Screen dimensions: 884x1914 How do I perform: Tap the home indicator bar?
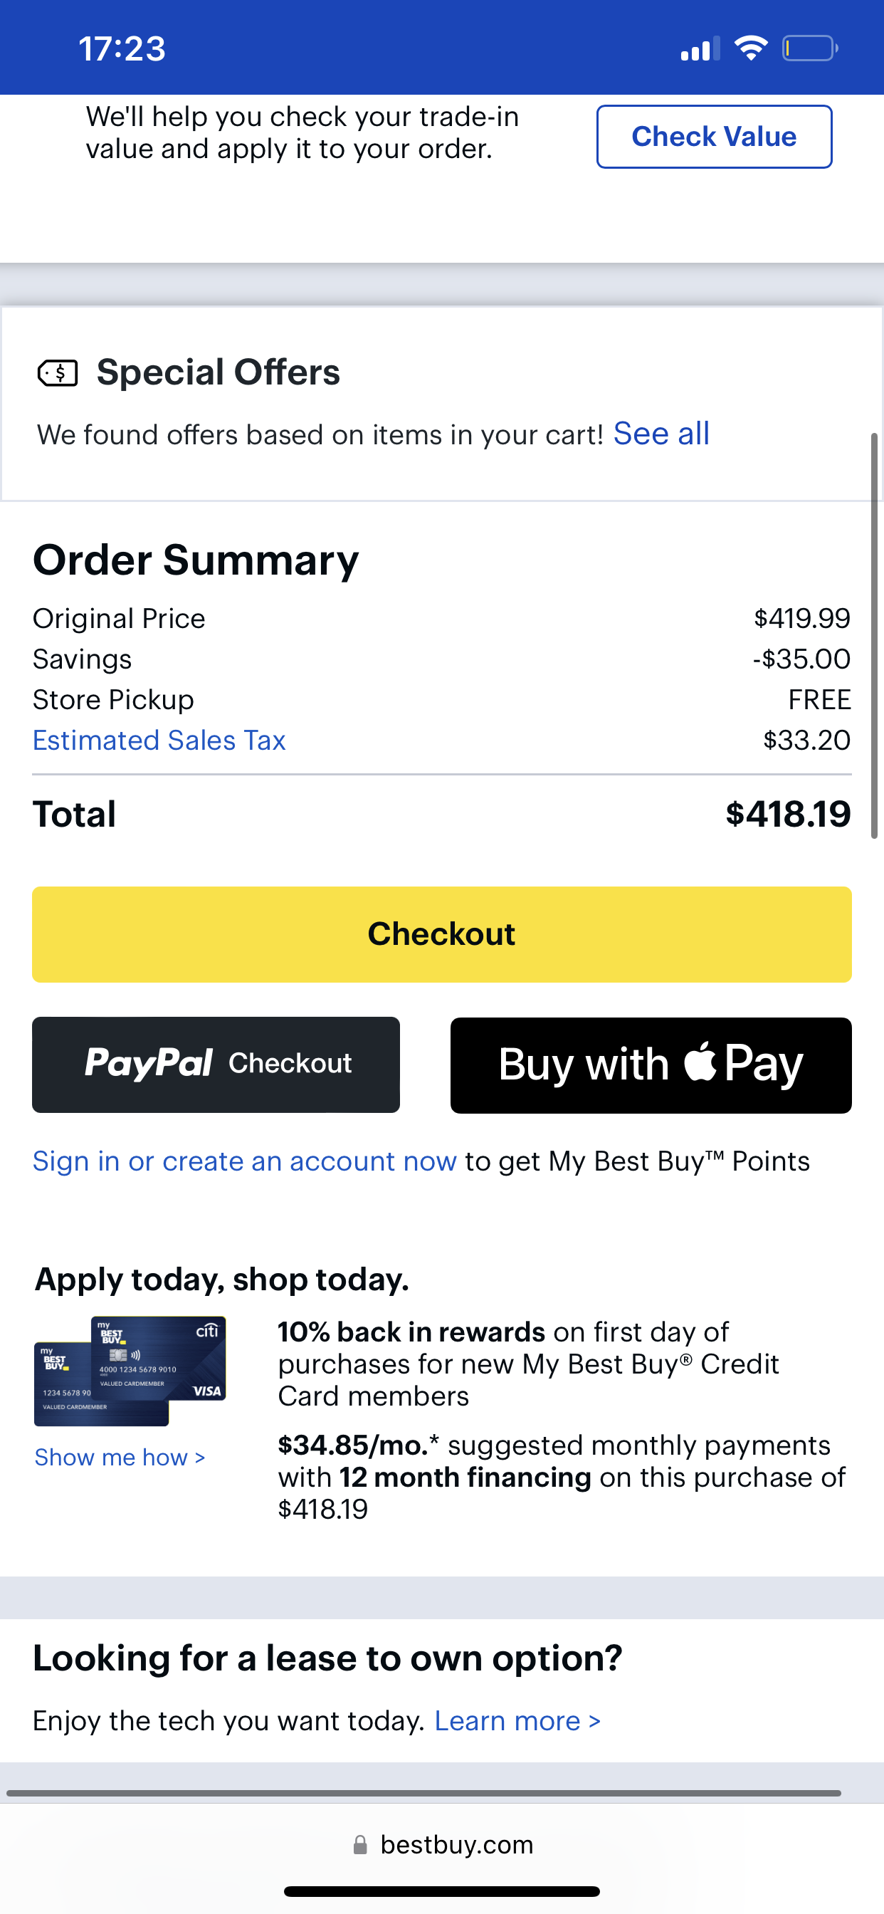pyautogui.click(x=441, y=1891)
